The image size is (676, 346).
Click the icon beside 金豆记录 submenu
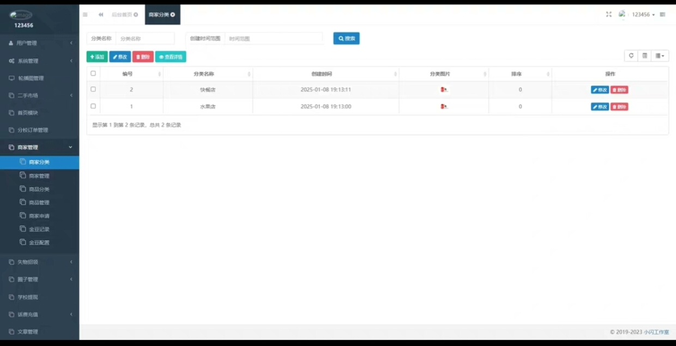(x=22, y=228)
